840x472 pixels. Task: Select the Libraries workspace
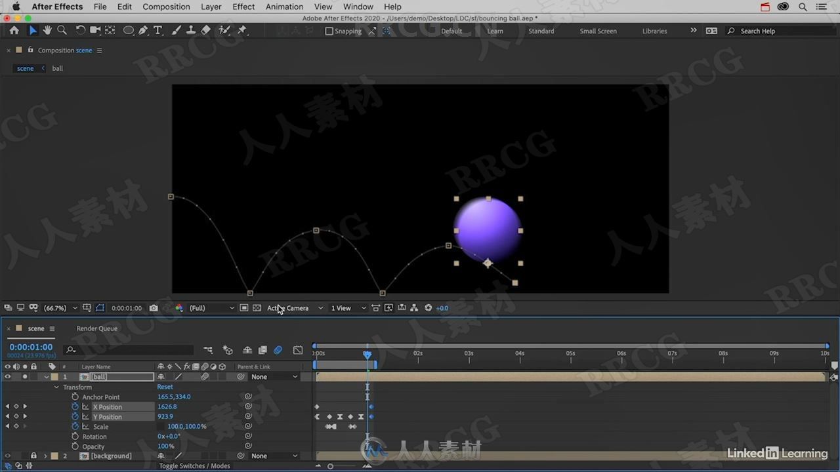coord(654,31)
